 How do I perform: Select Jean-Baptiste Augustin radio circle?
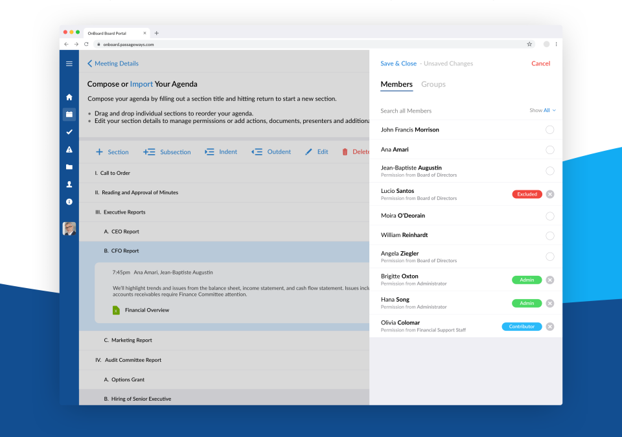coord(549,171)
